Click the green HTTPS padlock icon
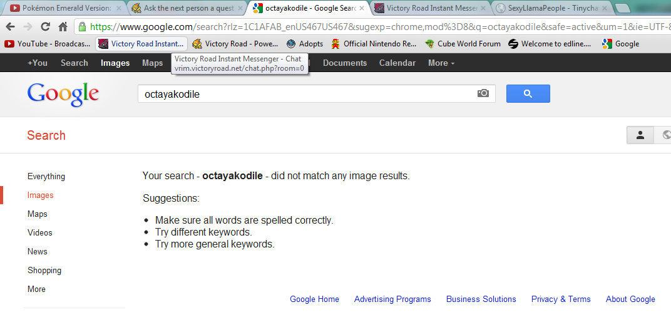Screen dimensions: 671x312 (82, 26)
